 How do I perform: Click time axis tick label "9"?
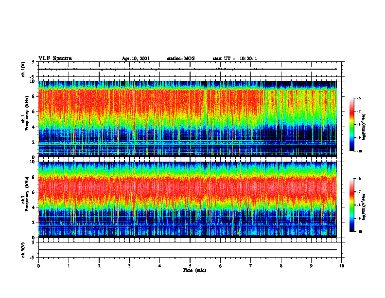coord(311,266)
